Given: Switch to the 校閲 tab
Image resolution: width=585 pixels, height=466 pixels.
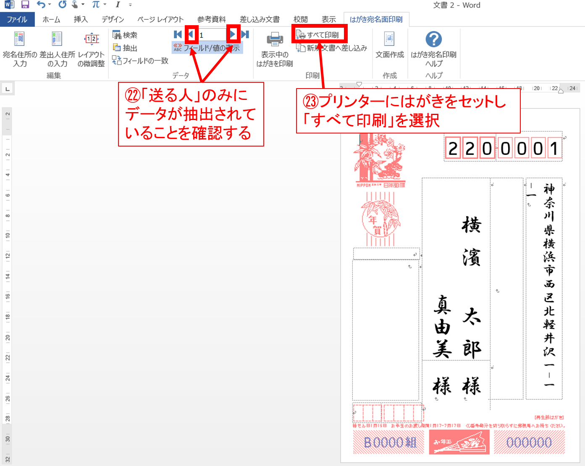Looking at the screenshot, I should 300,19.
